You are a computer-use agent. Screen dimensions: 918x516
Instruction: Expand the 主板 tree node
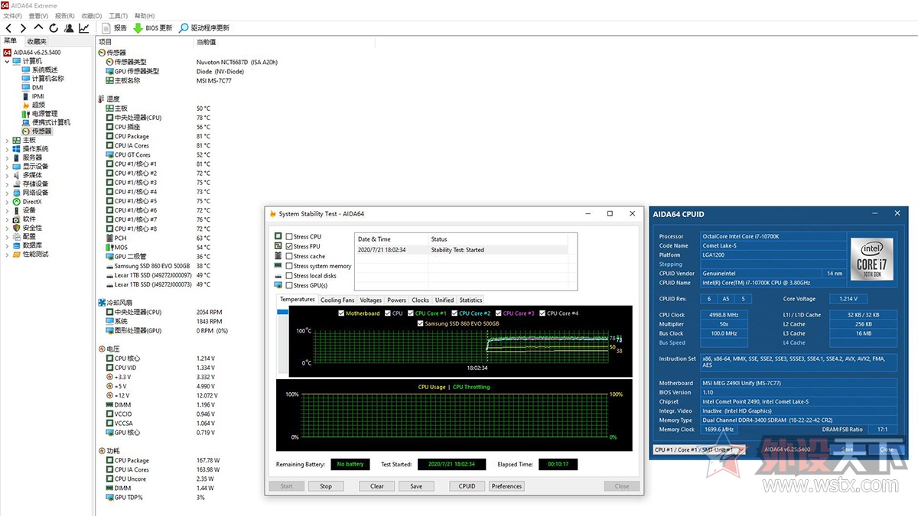click(x=7, y=141)
